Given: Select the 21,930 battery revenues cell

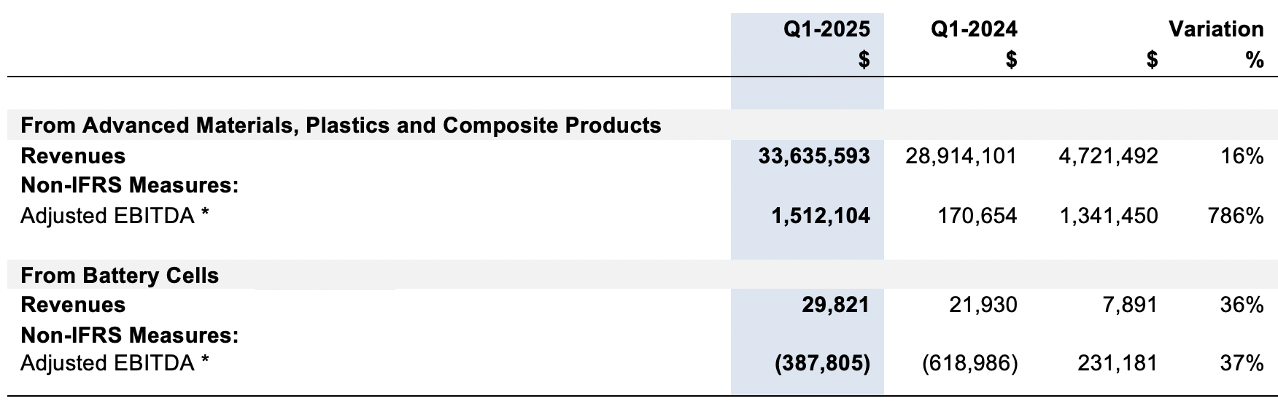Looking at the screenshot, I should point(983,305).
